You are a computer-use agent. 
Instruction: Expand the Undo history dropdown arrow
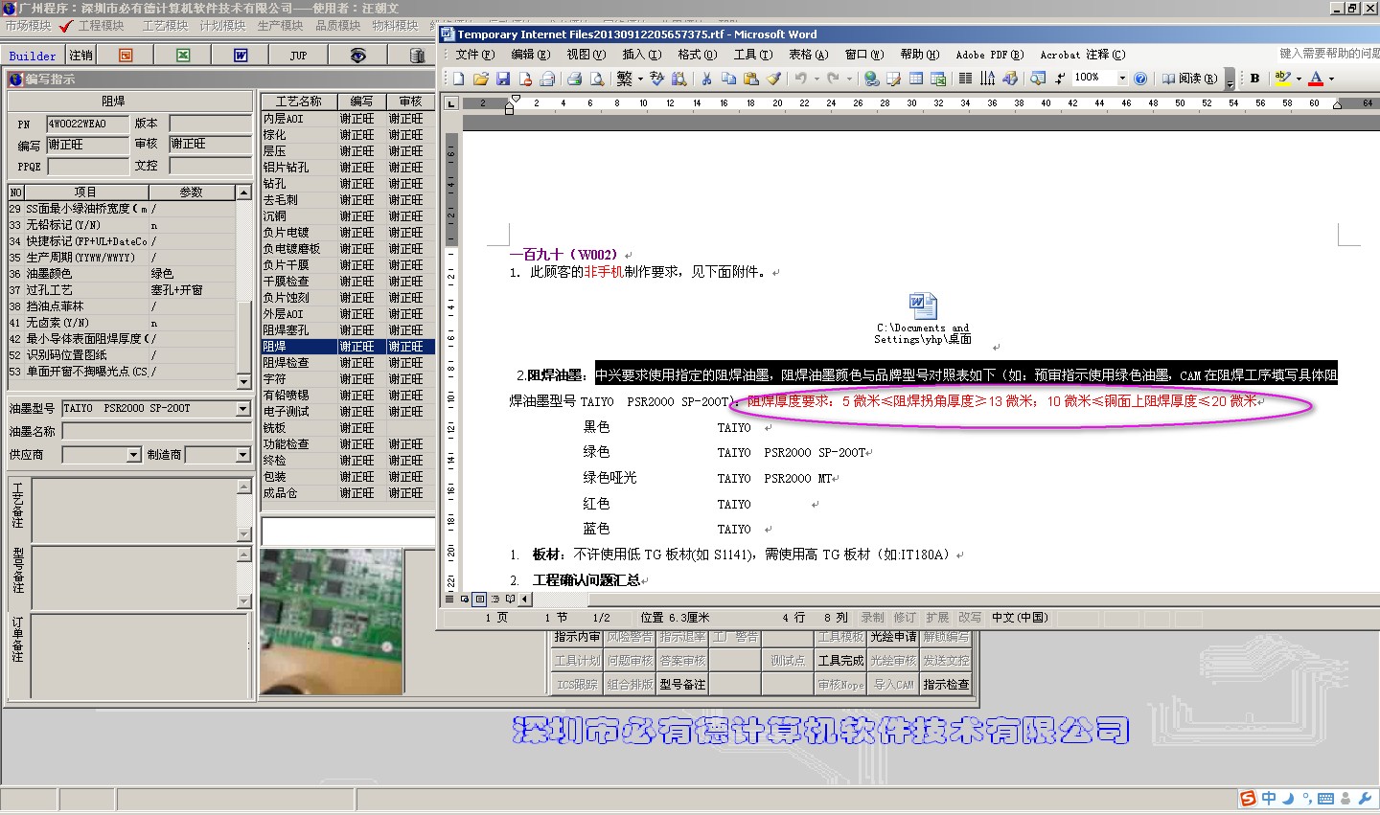click(x=816, y=79)
